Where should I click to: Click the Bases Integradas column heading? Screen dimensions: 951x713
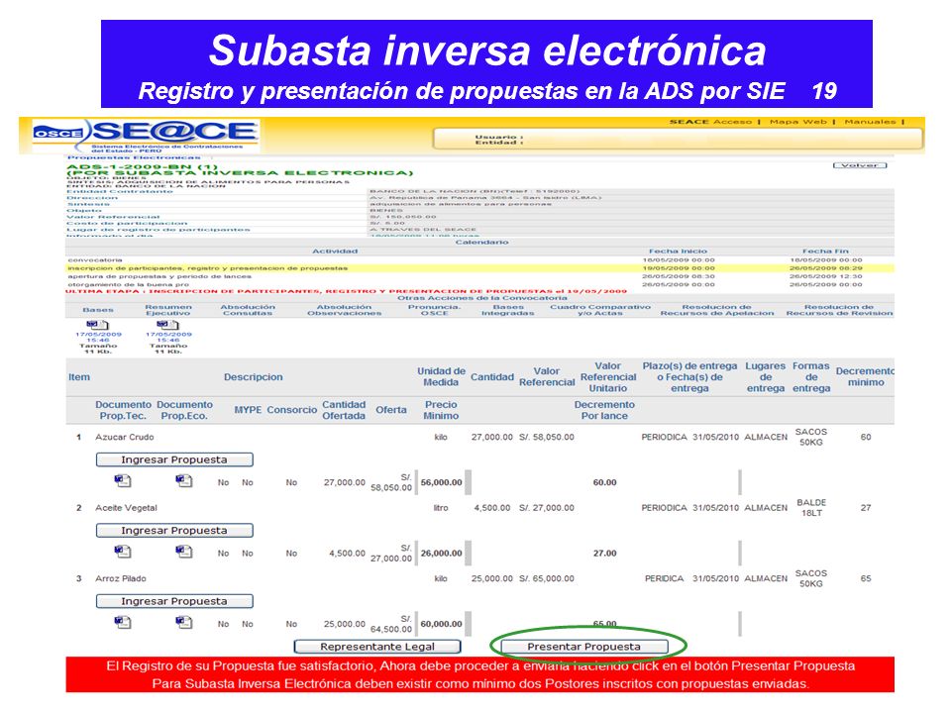tap(507, 310)
